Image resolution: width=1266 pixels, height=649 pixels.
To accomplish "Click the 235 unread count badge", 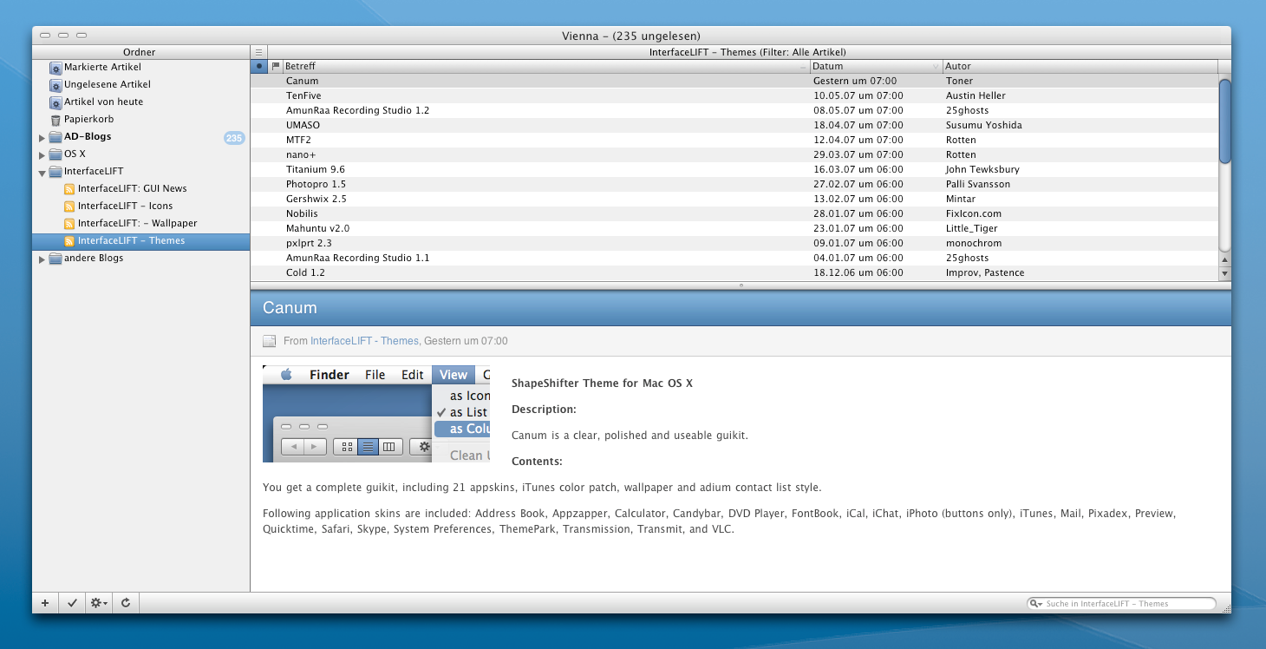I will pyautogui.click(x=234, y=137).
